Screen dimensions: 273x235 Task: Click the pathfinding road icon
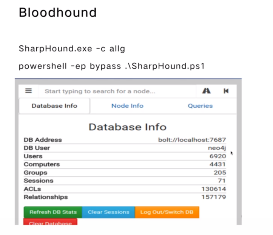(207, 91)
